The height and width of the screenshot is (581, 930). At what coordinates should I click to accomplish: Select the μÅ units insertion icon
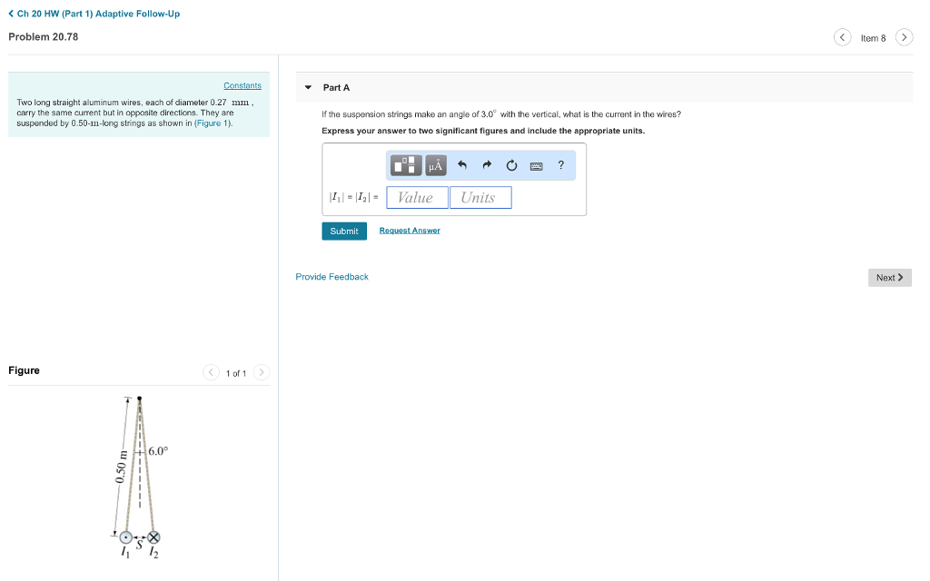point(436,165)
